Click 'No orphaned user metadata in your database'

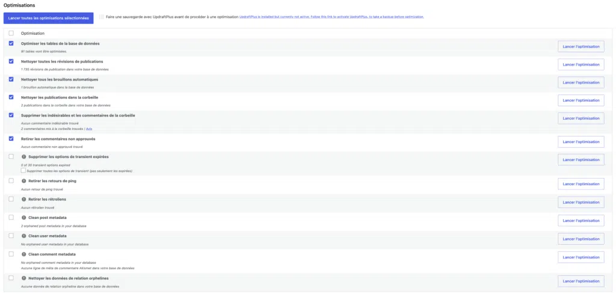coord(55,244)
